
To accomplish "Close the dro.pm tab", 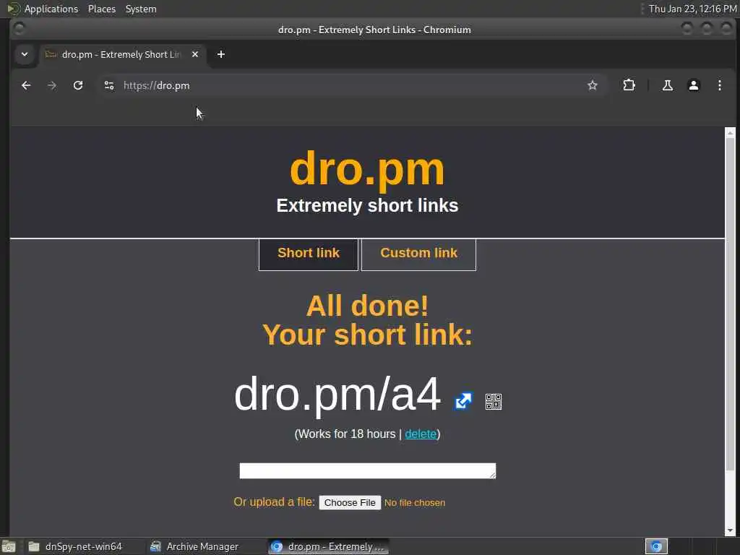I will [x=195, y=54].
